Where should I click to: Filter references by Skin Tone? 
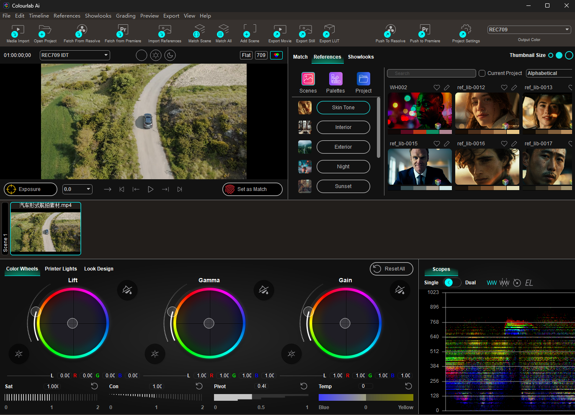coord(343,108)
